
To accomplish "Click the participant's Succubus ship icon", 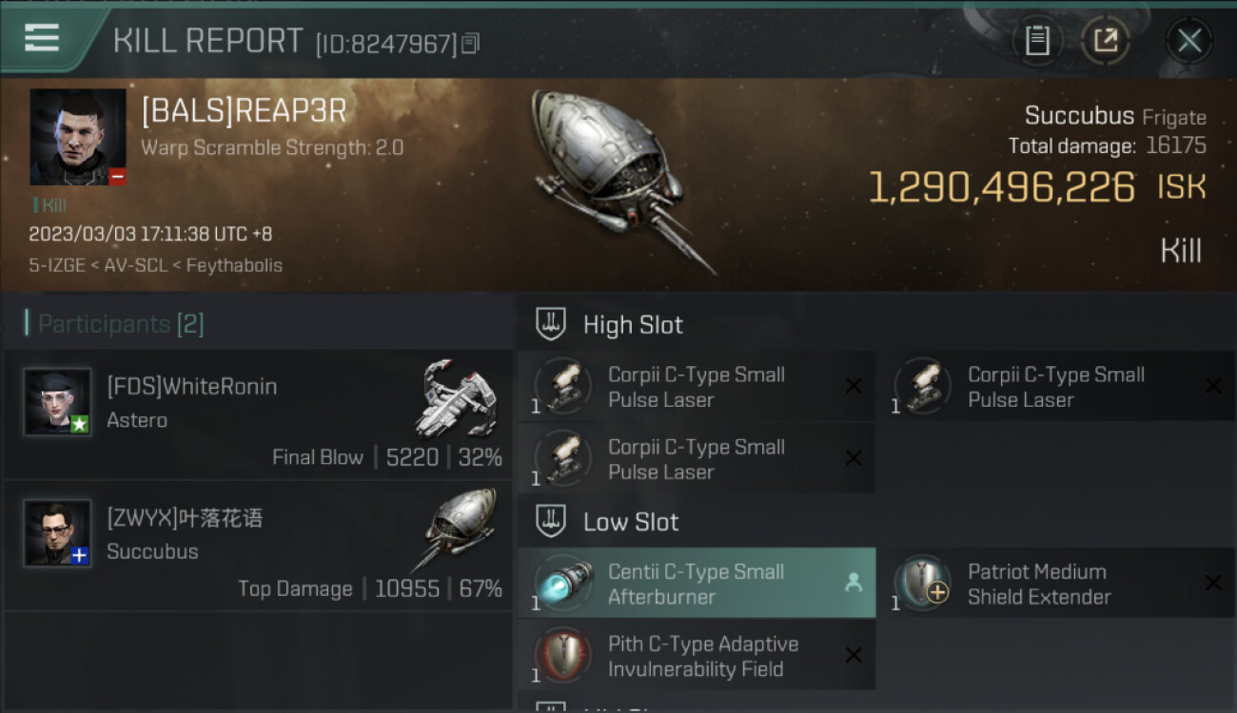I will 460,529.
